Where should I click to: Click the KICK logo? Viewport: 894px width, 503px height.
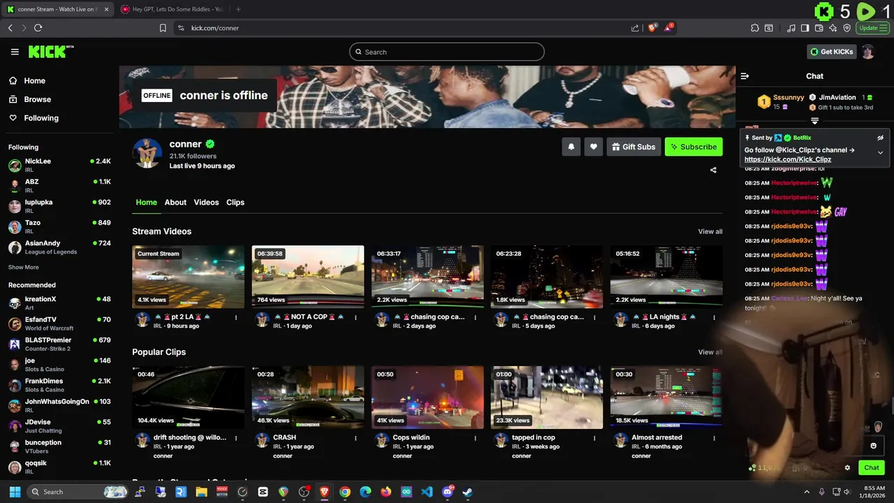tap(50, 52)
